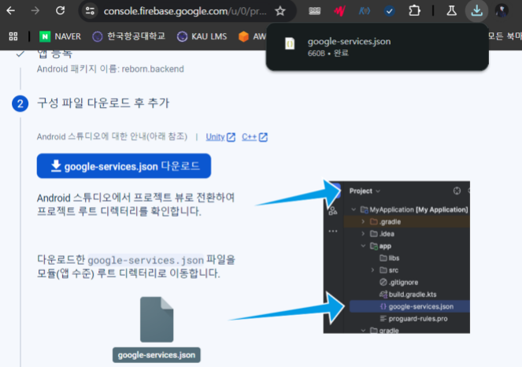Open the keyboard extension icon in toolbar
522x367 pixels.
[314, 11]
